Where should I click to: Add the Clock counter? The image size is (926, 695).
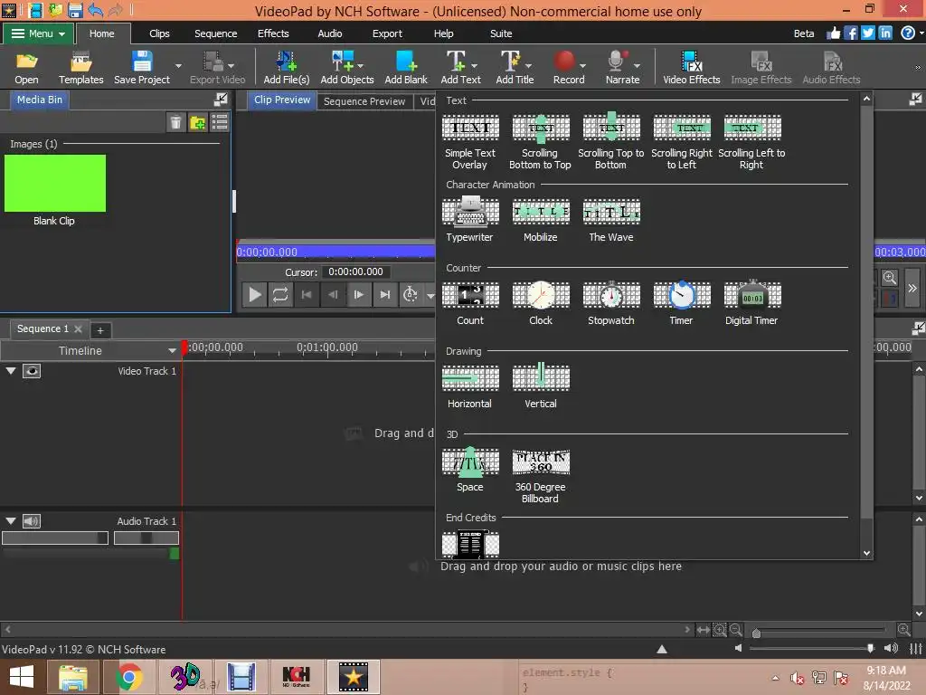(x=541, y=304)
